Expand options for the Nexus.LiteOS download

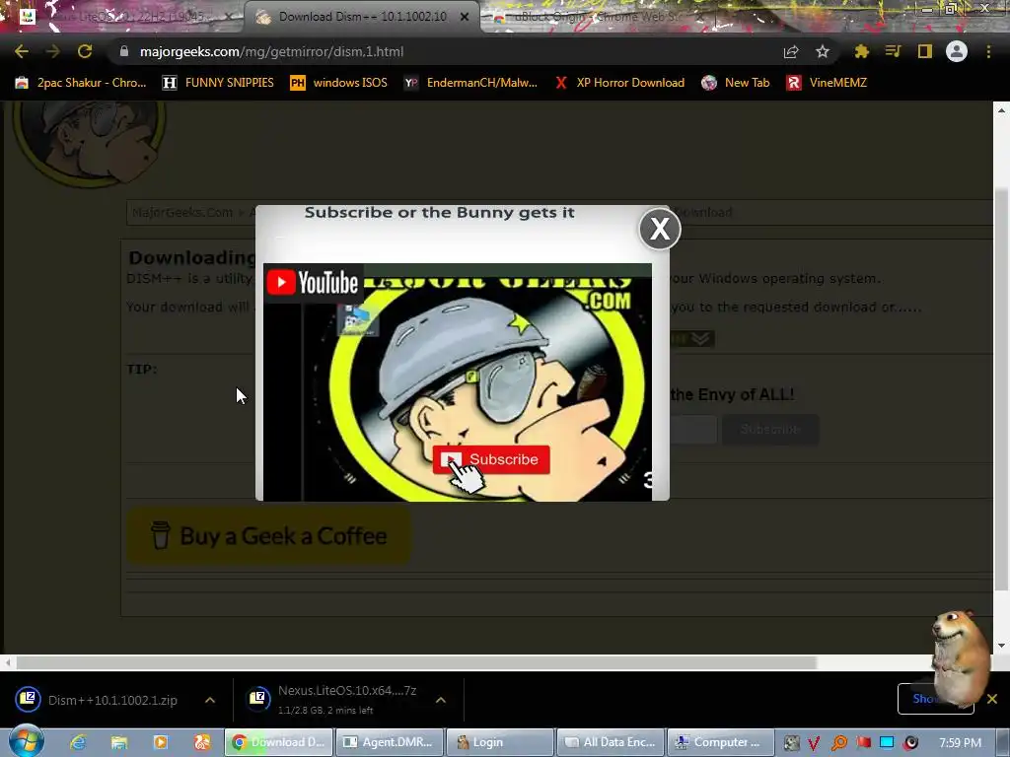point(441,700)
